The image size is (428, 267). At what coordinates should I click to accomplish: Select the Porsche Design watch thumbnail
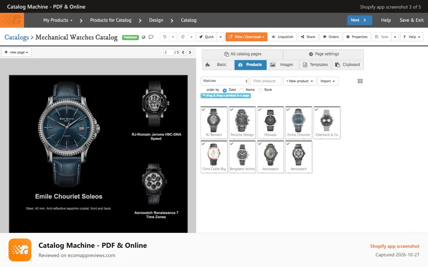click(242, 122)
